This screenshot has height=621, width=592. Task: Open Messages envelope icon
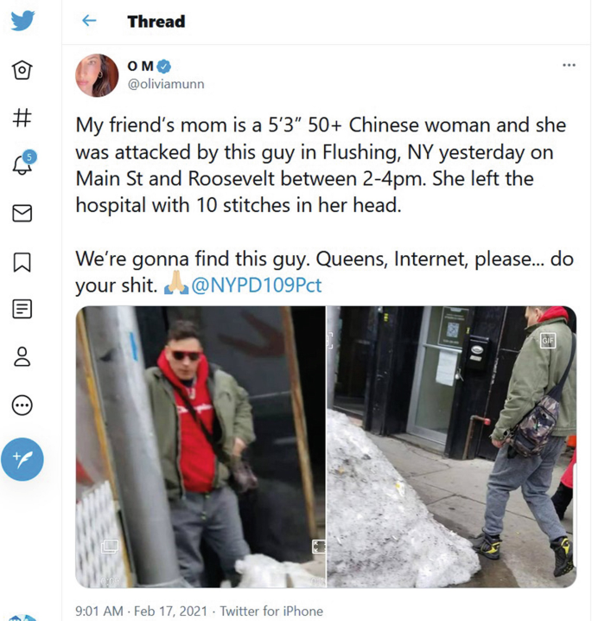[x=22, y=213]
